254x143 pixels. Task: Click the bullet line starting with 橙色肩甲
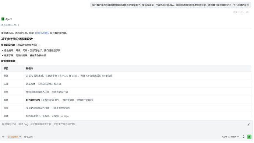[32, 50]
